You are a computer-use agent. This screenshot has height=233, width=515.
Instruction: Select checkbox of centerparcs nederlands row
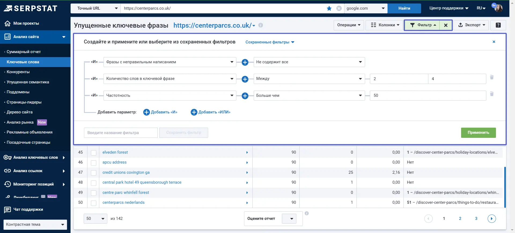[94, 203]
